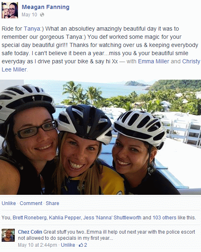Unlike the post
This screenshot has height=252, width=201.
point(9,203)
